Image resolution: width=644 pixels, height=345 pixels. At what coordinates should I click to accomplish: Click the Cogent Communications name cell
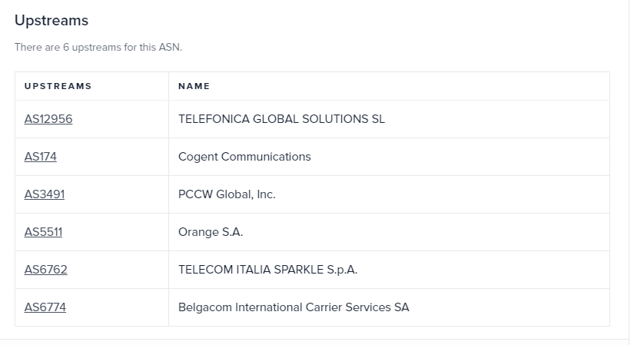click(244, 157)
